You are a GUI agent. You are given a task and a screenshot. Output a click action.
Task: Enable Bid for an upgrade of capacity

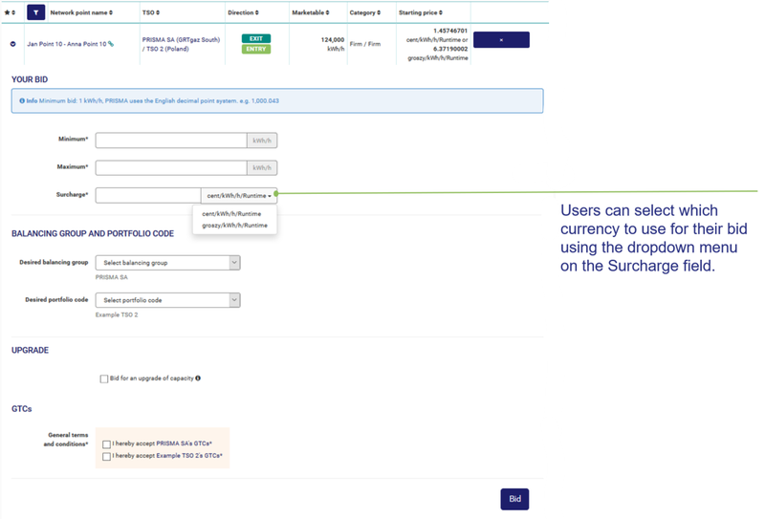coord(104,378)
